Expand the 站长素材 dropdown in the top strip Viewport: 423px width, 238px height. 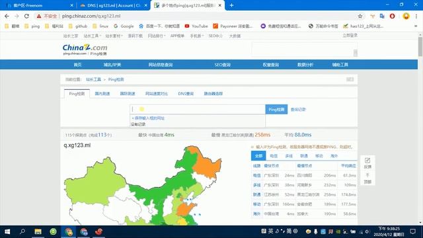tap(114, 36)
